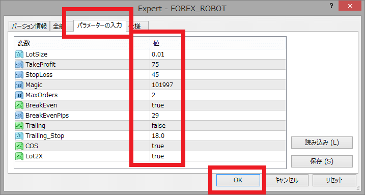Image resolution: width=365 pixels, height=195 pixels.
Task: Click the 保存 (S) button
Action: coord(322,161)
